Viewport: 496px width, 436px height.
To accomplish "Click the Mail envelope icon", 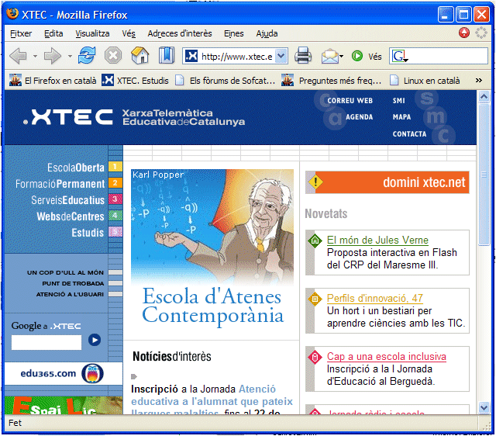I will [329, 57].
